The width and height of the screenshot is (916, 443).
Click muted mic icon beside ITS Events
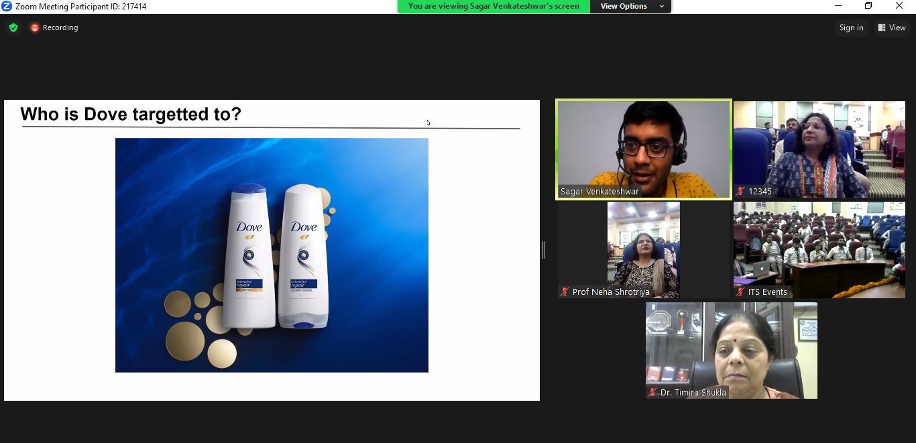(x=740, y=292)
